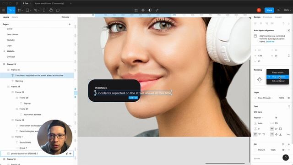The width and height of the screenshot is (293, 165).
Task: Open the Concept page
Action: pyautogui.click(x=11, y=57)
